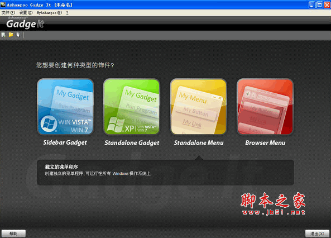Open the ? help menu

point(67,13)
